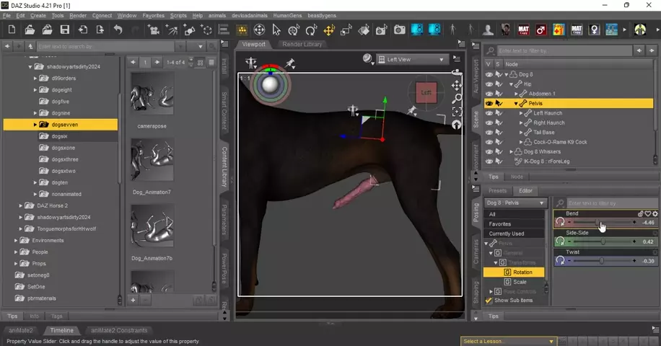Click the gear icon on Bend property
661x346 pixels.
[x=655, y=214]
